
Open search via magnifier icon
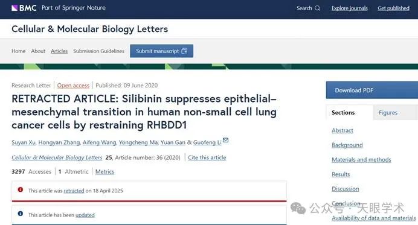[317, 8]
